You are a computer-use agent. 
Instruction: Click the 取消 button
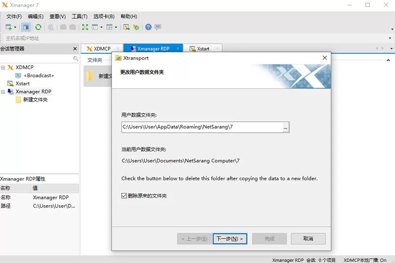(308, 239)
